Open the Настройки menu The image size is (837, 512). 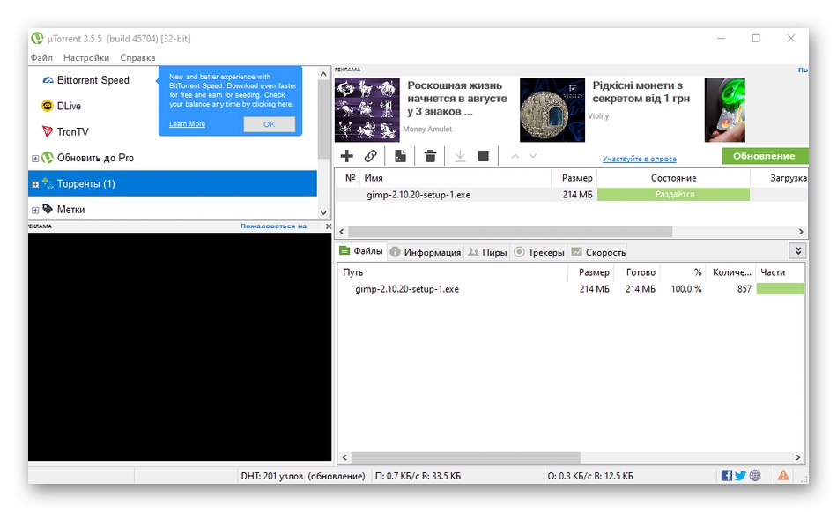point(86,57)
